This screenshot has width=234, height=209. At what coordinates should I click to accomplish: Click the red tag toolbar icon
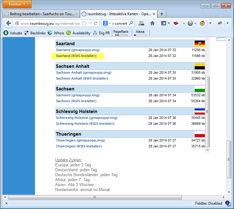click(x=176, y=23)
